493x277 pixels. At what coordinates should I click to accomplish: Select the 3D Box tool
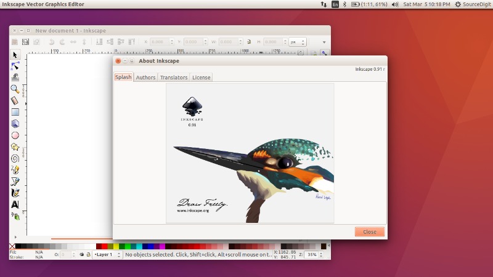coord(15,124)
